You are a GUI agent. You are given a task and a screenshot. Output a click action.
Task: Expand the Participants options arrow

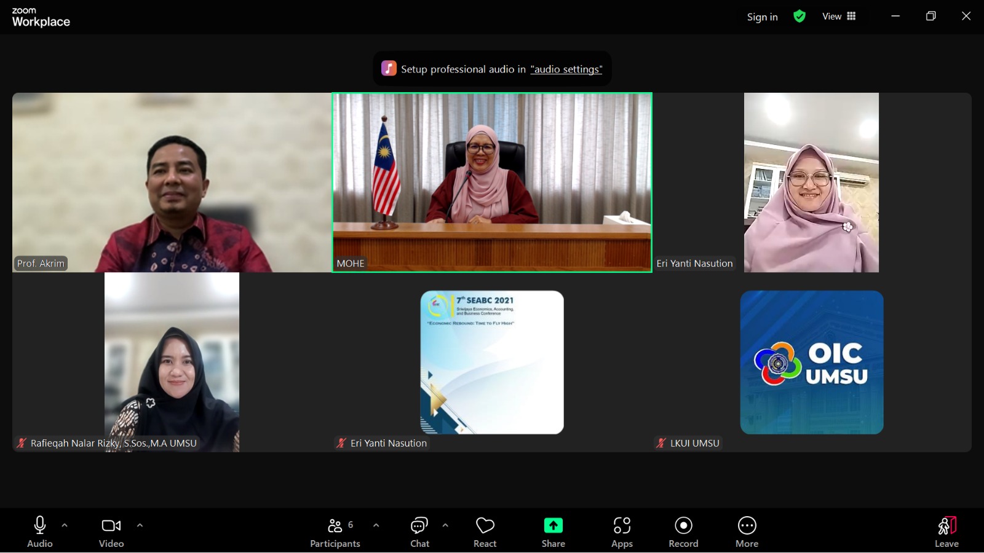coord(376,525)
